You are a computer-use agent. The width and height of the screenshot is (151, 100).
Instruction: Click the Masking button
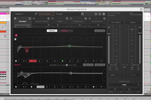52,31
